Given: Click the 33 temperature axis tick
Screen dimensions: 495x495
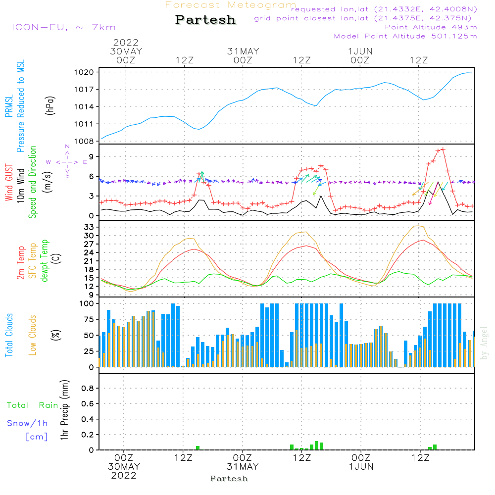Looking at the screenshot, I should 89,227.
